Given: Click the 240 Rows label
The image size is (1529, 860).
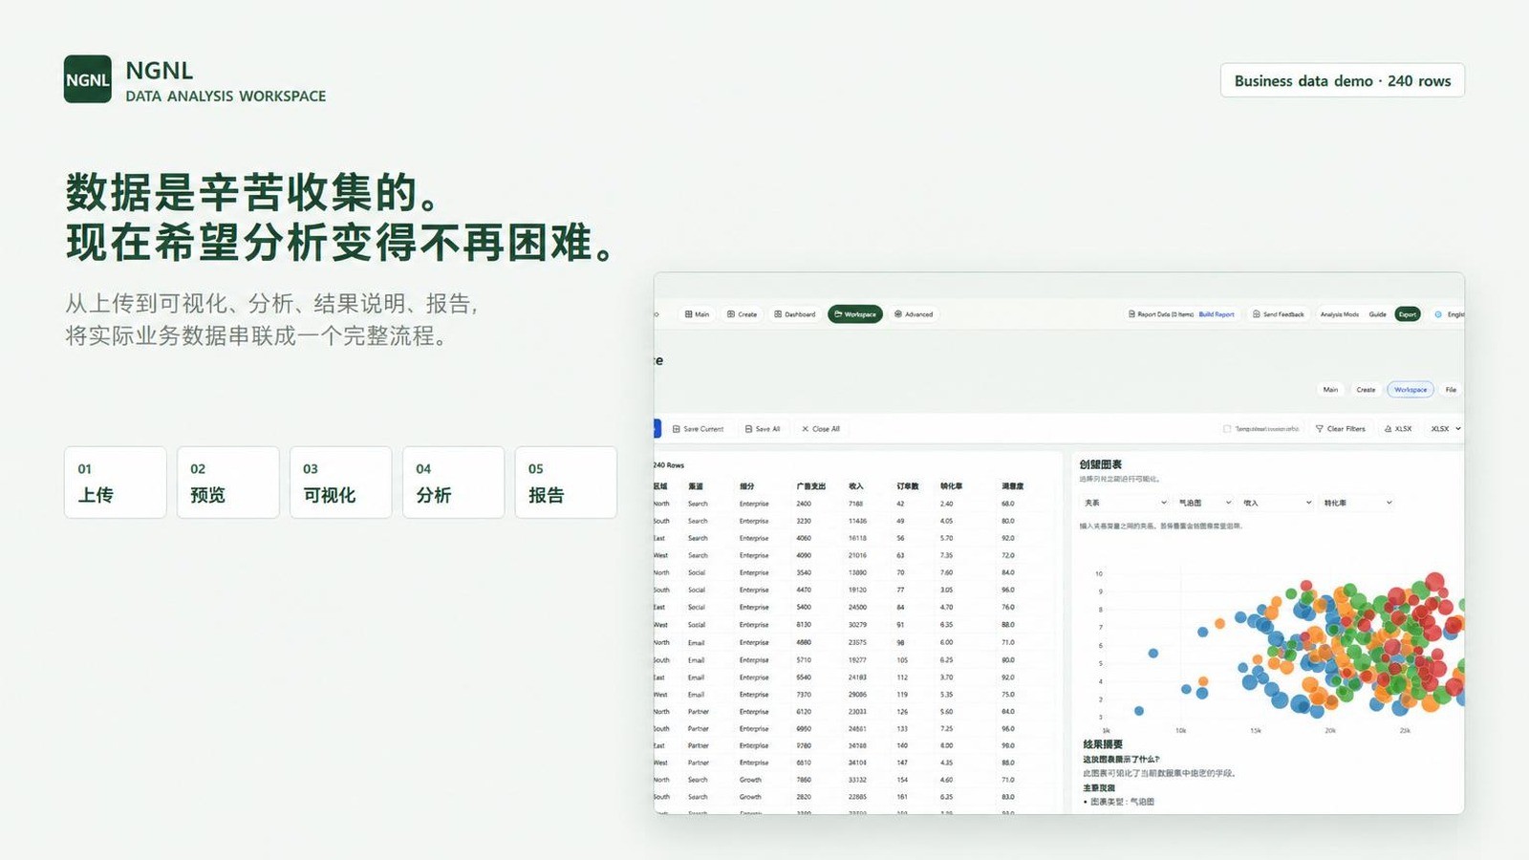Looking at the screenshot, I should pyautogui.click(x=669, y=465).
